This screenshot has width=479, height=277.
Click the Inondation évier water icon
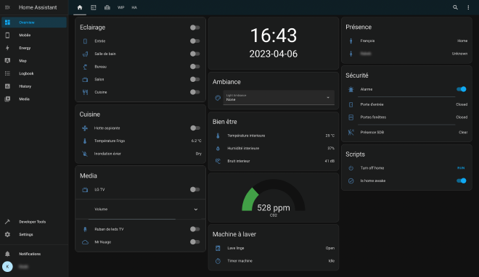pyautogui.click(x=85, y=154)
